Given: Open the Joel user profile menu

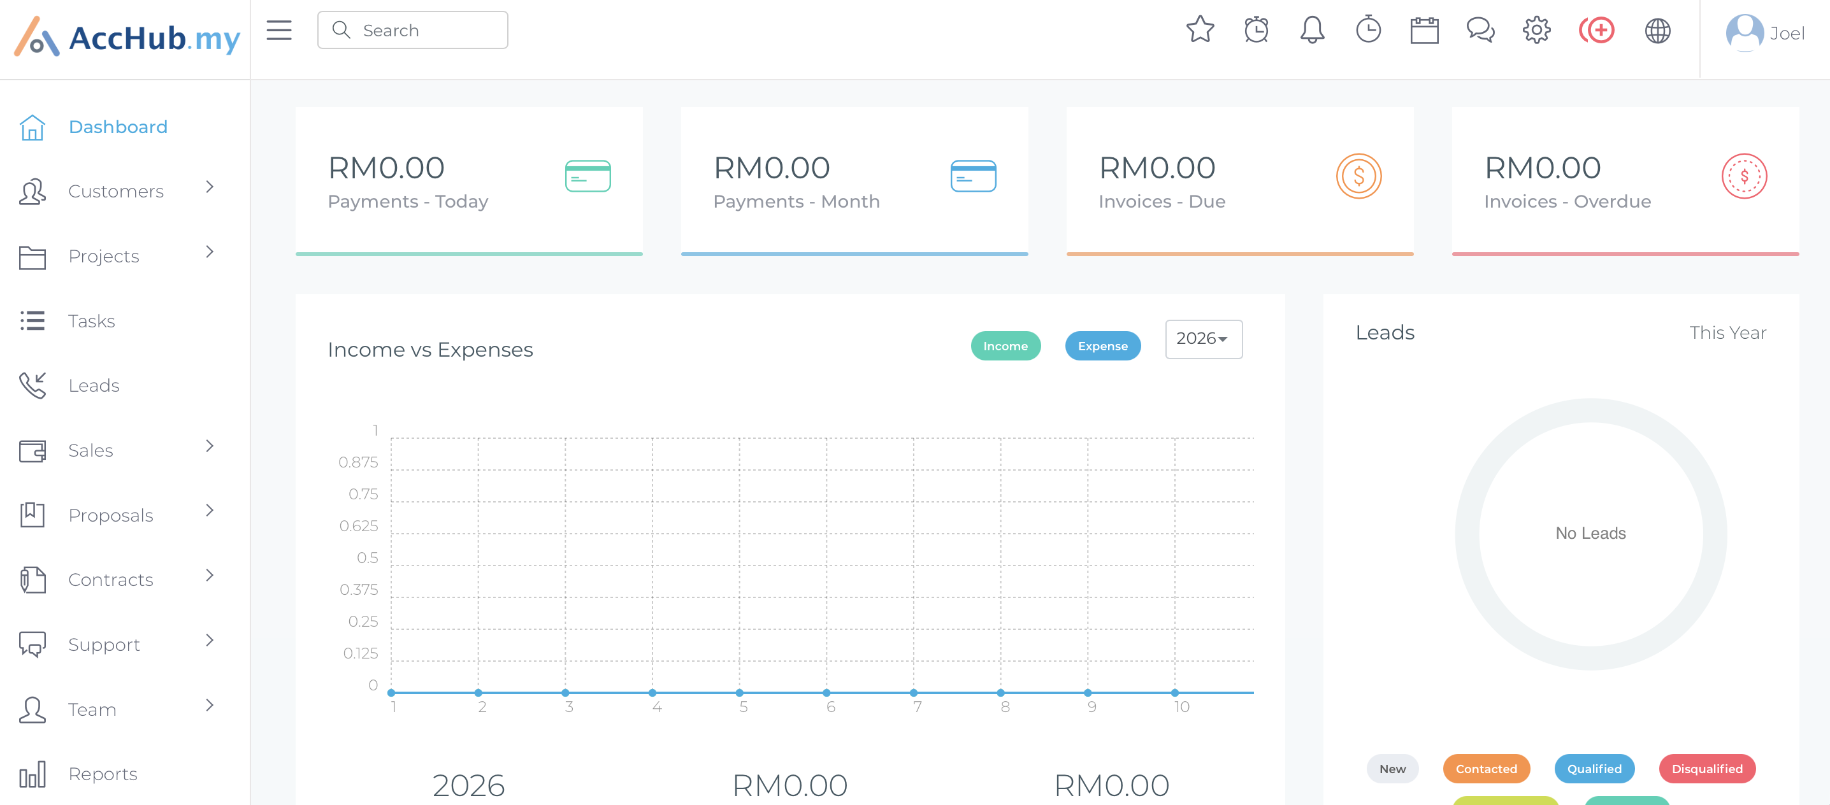Looking at the screenshot, I should 1766,32.
